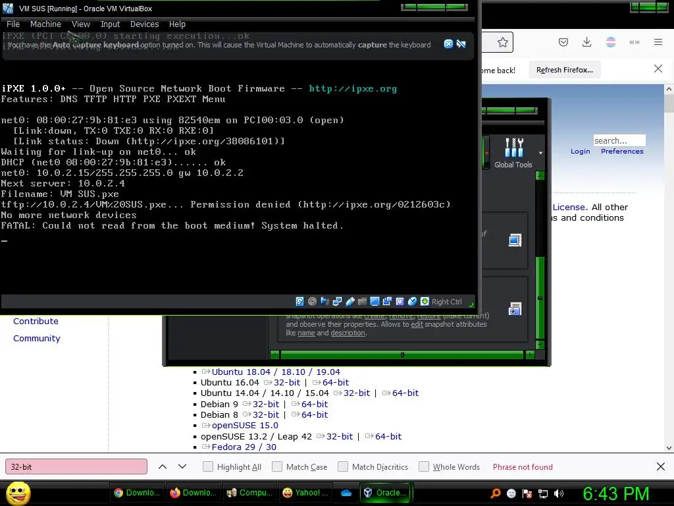Go to previous find result
The height and width of the screenshot is (506, 674).
click(163, 467)
